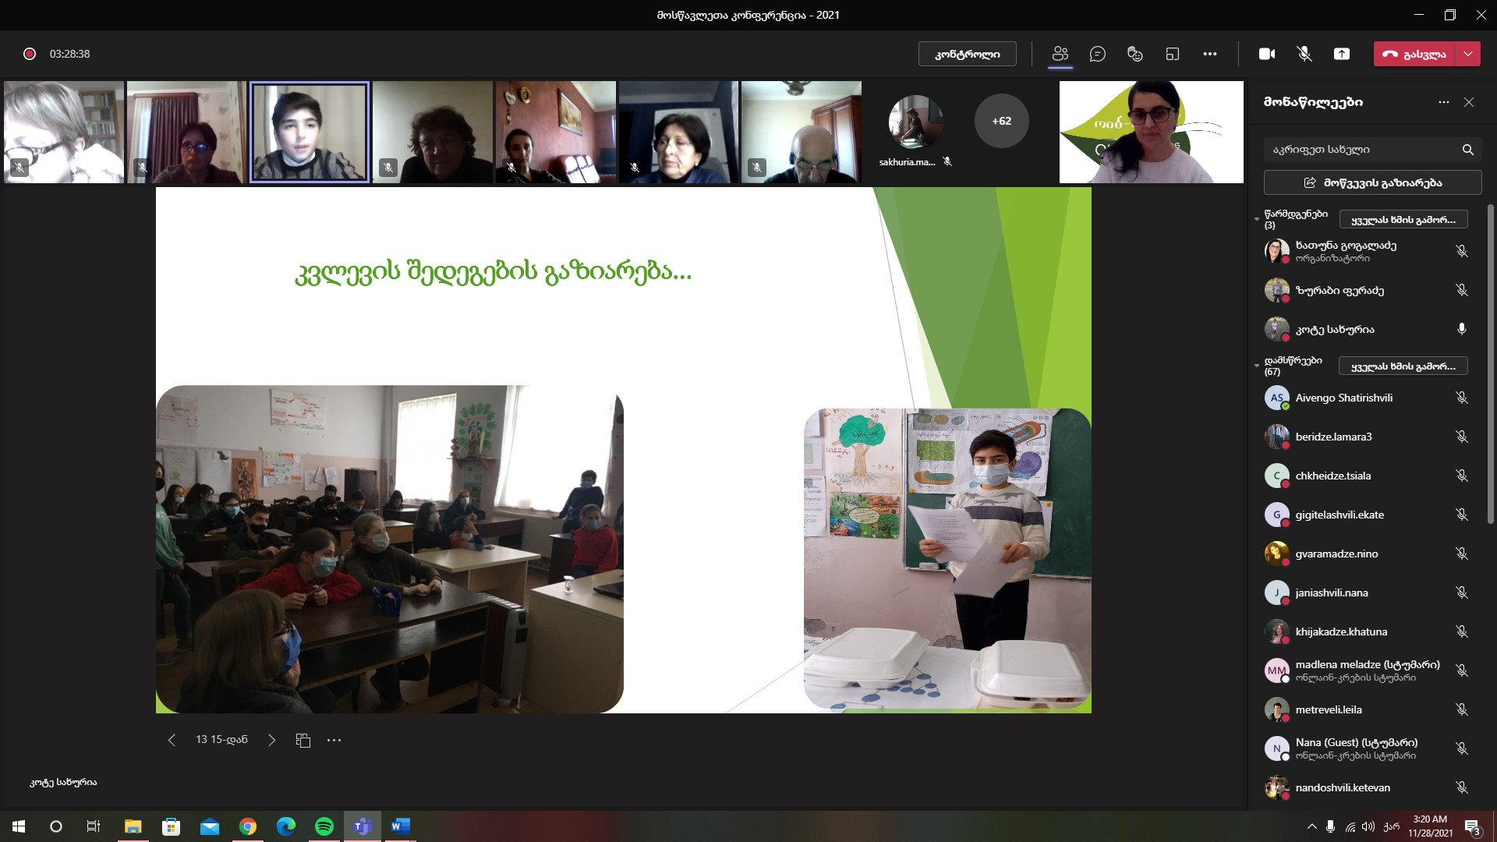Toggle mic icon for ზურაბი ფერაძე
1497x842 pixels.
1462,290
